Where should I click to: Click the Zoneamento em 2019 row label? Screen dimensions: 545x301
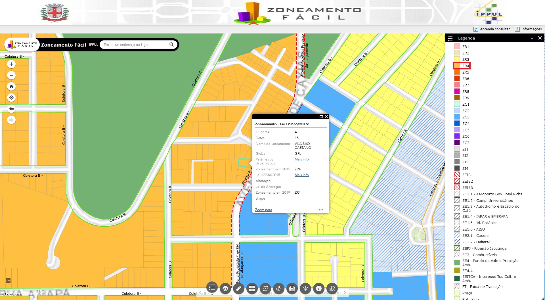tap(273, 193)
